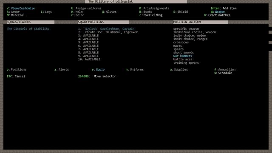Select the Legs option
Screen dimensions: 272x153
coord(46,12)
